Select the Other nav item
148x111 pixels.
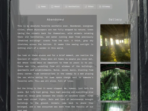89,7
